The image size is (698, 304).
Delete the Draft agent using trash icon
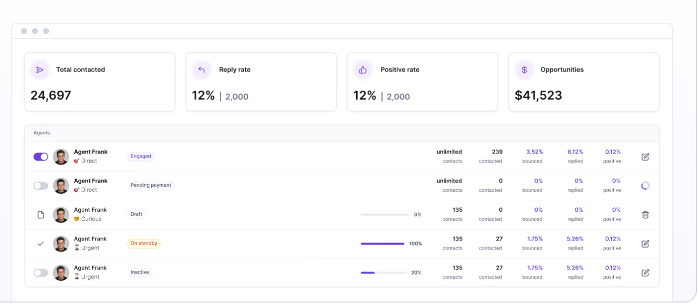pos(645,214)
